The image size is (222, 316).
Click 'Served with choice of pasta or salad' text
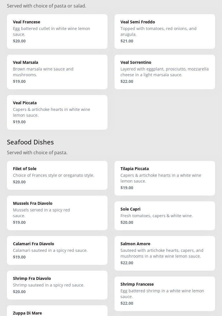coord(46,6)
